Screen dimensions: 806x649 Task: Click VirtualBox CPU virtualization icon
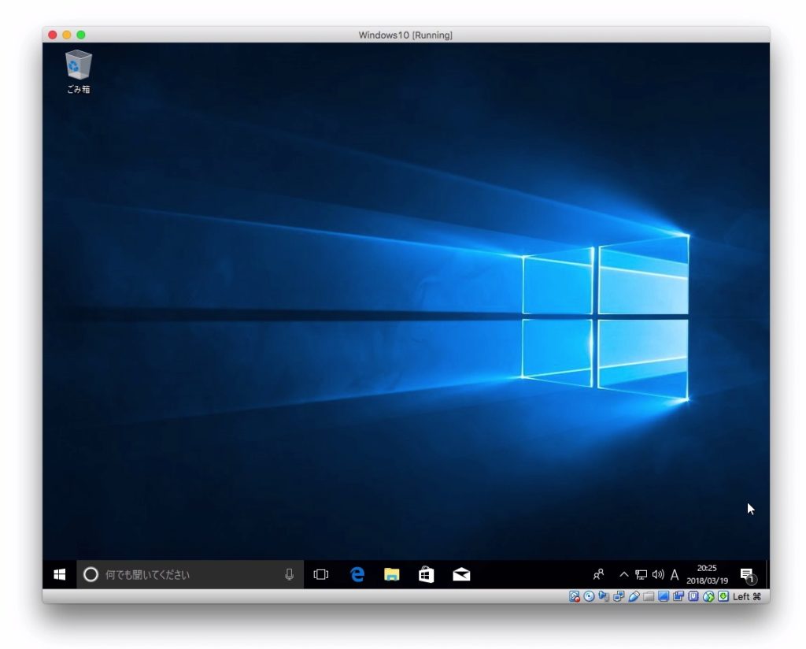(693, 596)
